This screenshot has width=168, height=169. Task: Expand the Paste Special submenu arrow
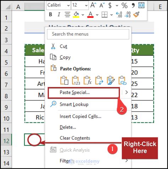click(x=127, y=92)
